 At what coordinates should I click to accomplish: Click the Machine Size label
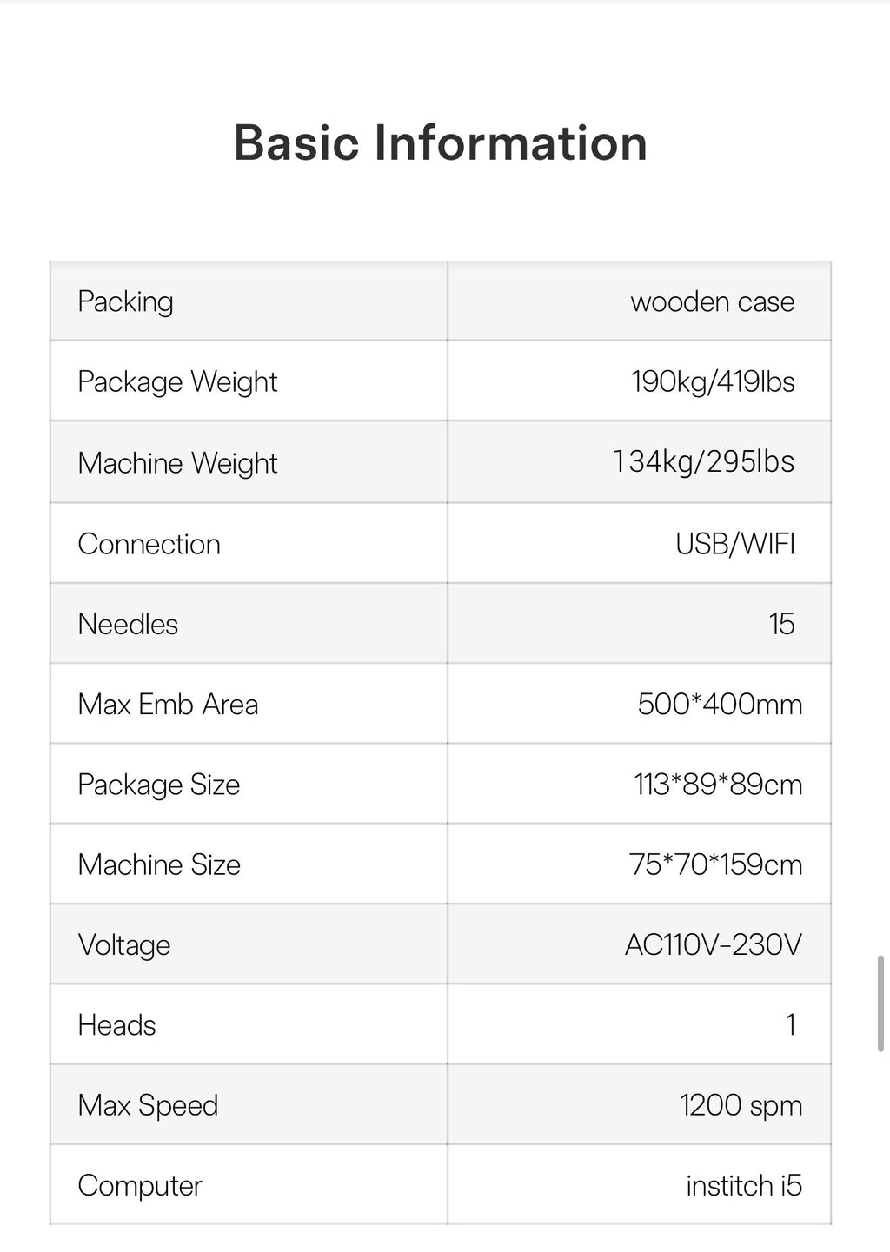159,864
